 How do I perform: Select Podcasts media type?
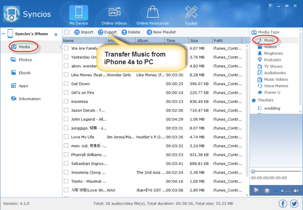coord(269,60)
